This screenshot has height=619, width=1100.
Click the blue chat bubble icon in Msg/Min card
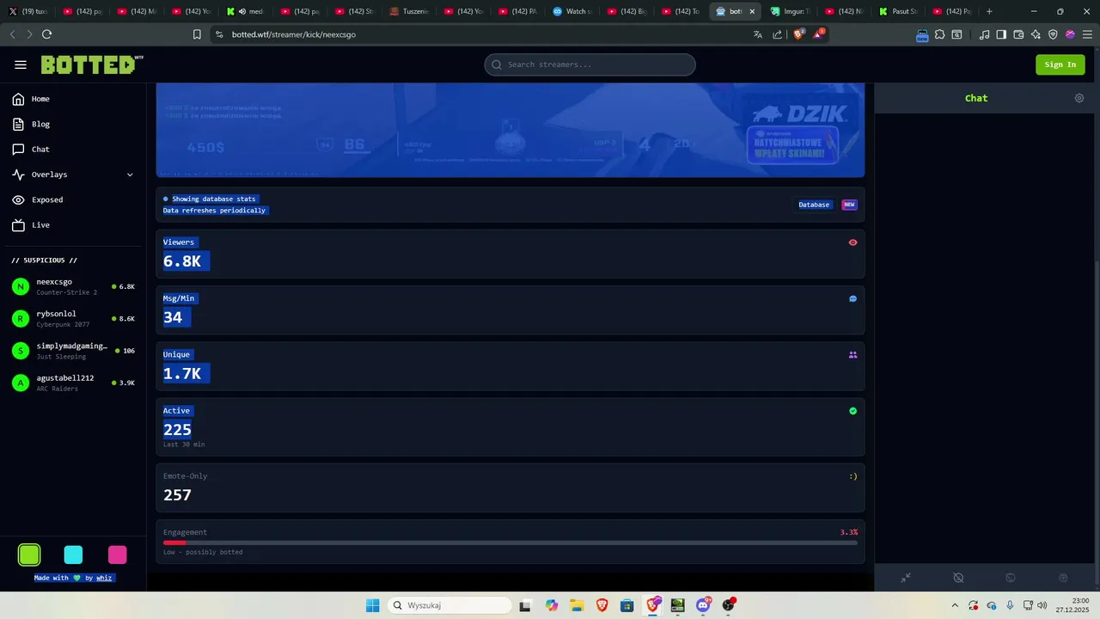tap(852, 298)
